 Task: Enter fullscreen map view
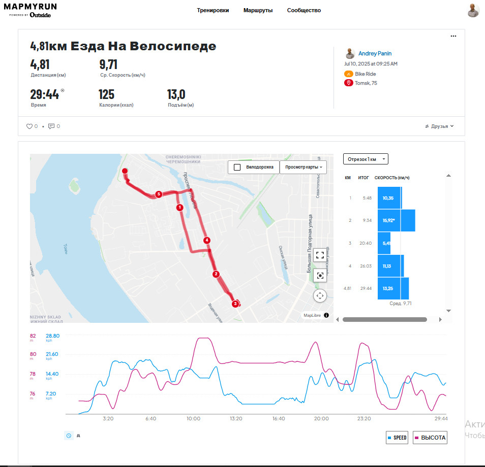point(320,255)
